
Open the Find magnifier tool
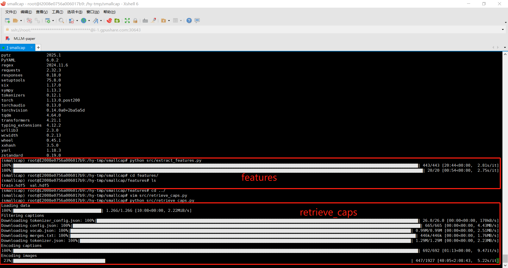point(61,21)
